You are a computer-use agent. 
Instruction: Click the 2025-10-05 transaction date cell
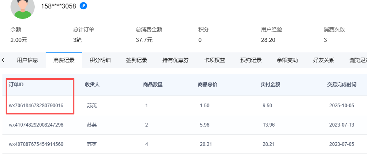click(x=342, y=106)
